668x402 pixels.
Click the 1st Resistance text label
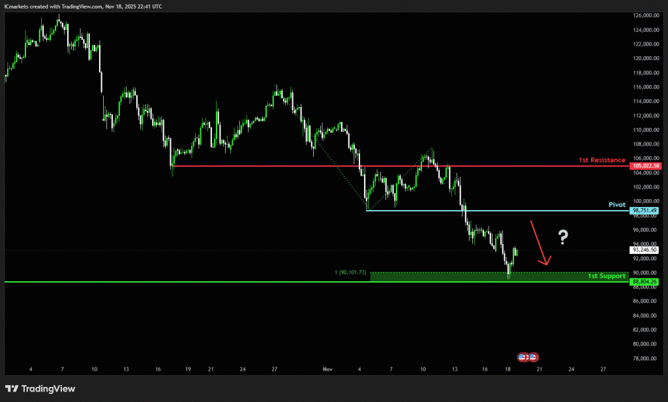(601, 160)
